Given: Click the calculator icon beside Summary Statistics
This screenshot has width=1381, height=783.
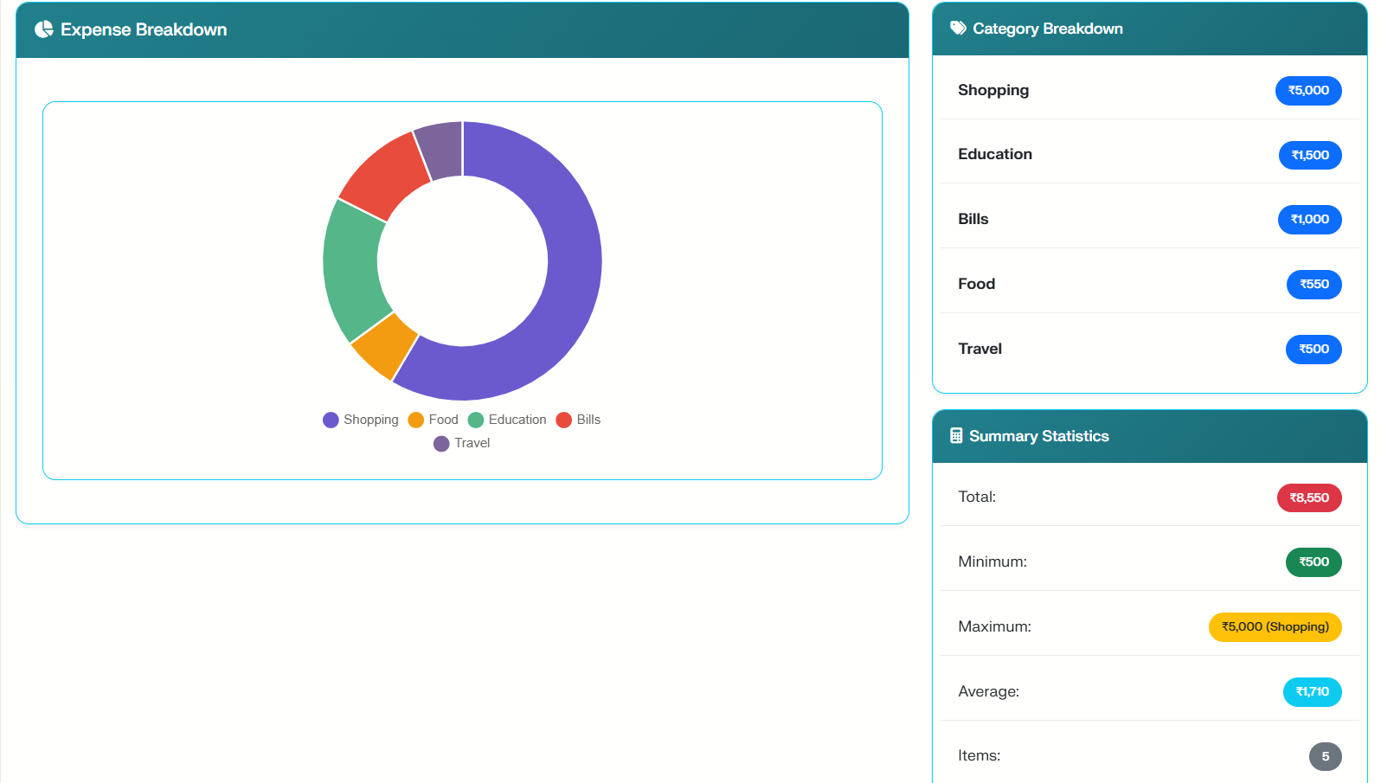Looking at the screenshot, I should (x=956, y=436).
